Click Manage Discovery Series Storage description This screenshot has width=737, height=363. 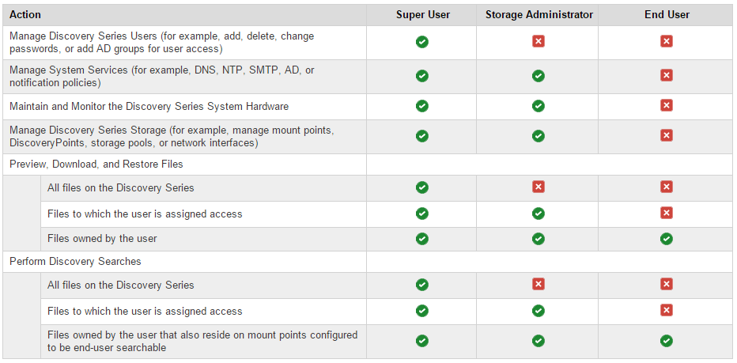[x=172, y=136]
